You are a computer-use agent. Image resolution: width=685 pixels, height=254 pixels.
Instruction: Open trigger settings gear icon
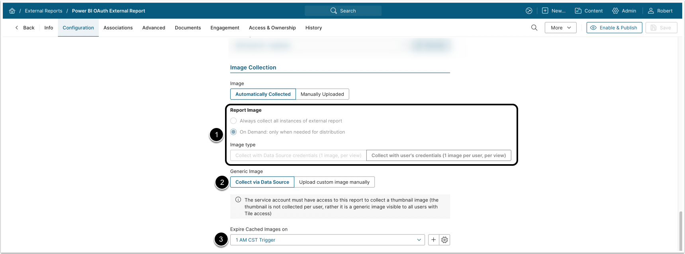(444, 240)
